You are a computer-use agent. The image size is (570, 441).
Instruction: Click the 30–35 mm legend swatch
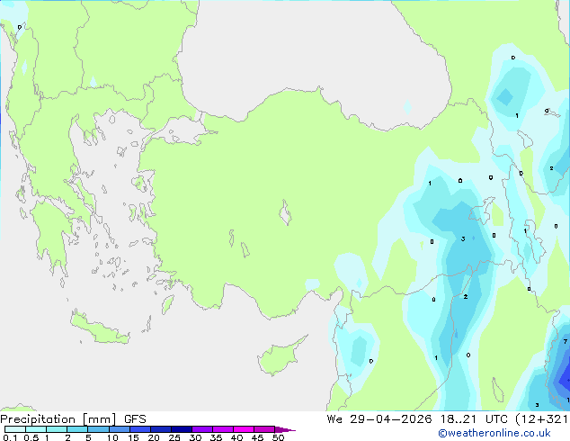(x=201, y=429)
